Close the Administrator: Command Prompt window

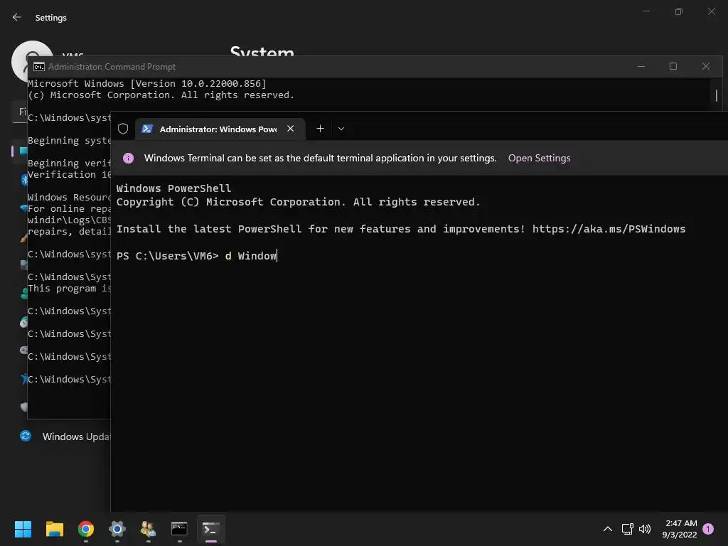[x=706, y=66]
